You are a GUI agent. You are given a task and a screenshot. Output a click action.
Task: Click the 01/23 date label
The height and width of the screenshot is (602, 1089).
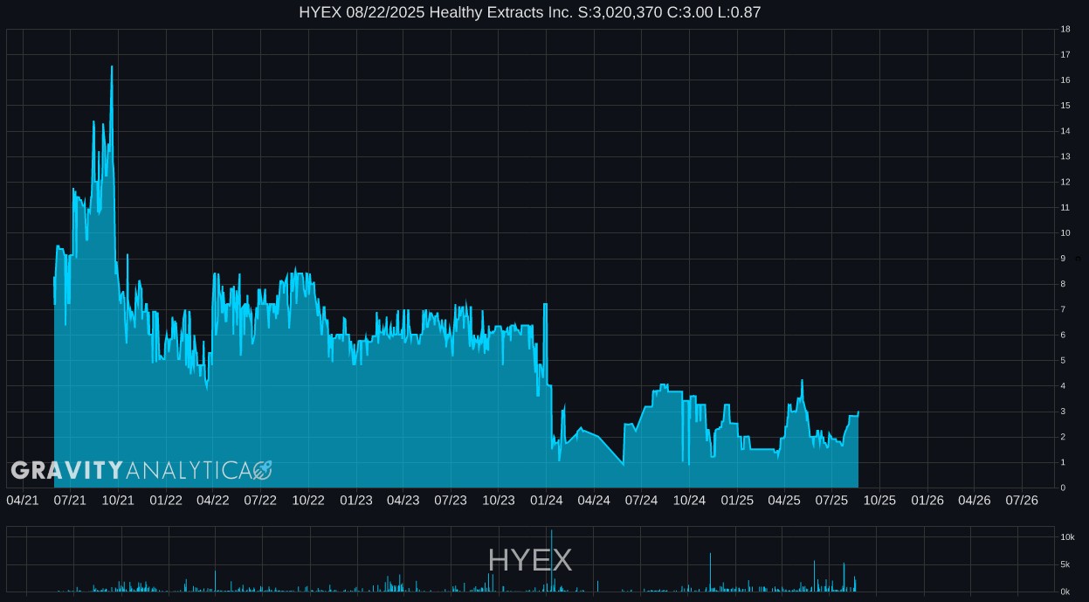click(x=356, y=500)
